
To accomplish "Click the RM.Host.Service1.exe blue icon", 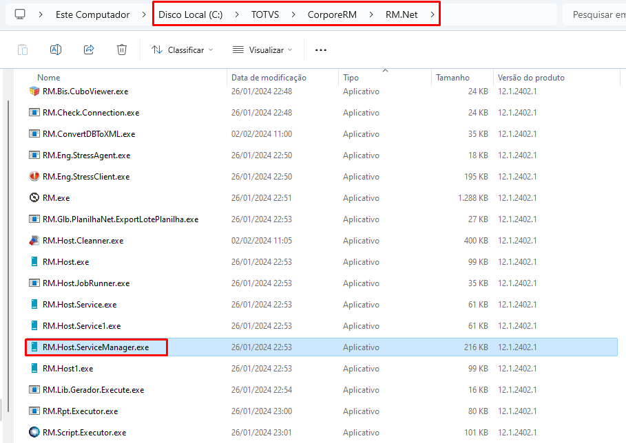I will pyautogui.click(x=34, y=326).
